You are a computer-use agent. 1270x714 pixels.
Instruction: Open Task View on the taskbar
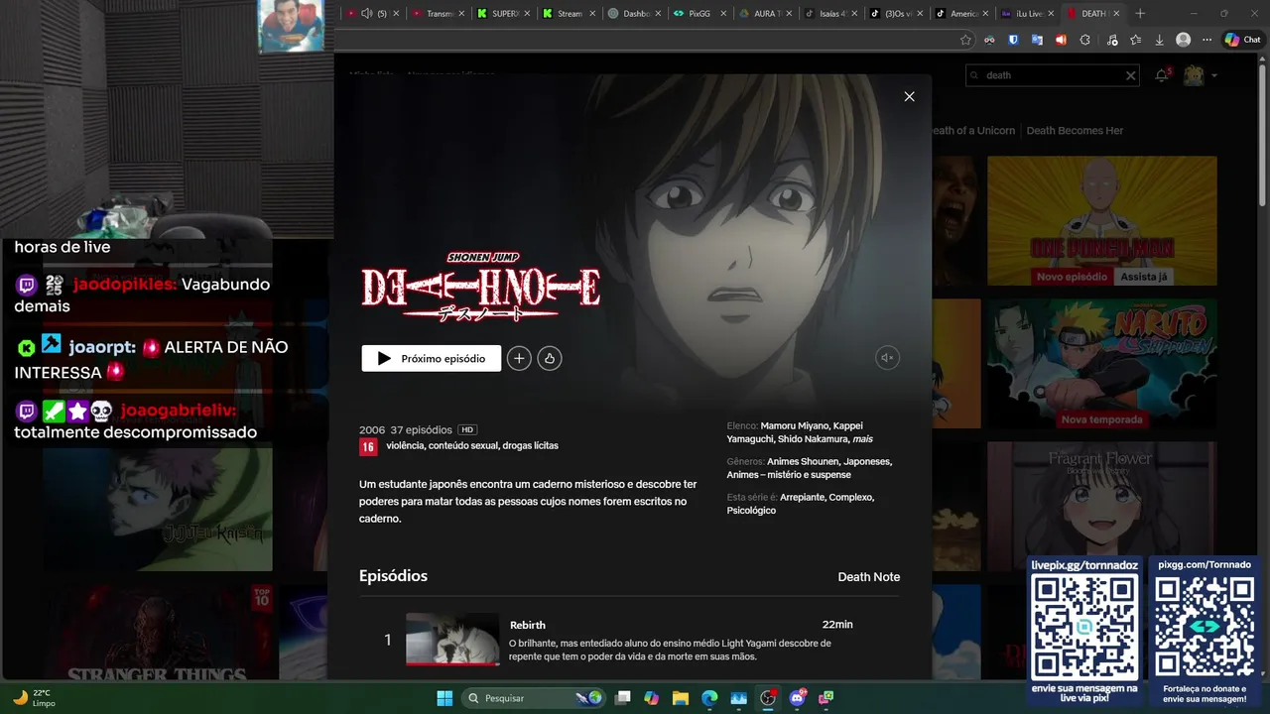[x=622, y=698]
